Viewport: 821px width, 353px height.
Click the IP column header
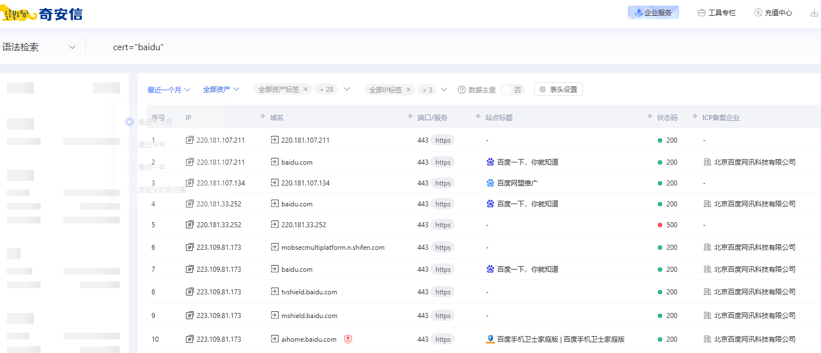189,117
